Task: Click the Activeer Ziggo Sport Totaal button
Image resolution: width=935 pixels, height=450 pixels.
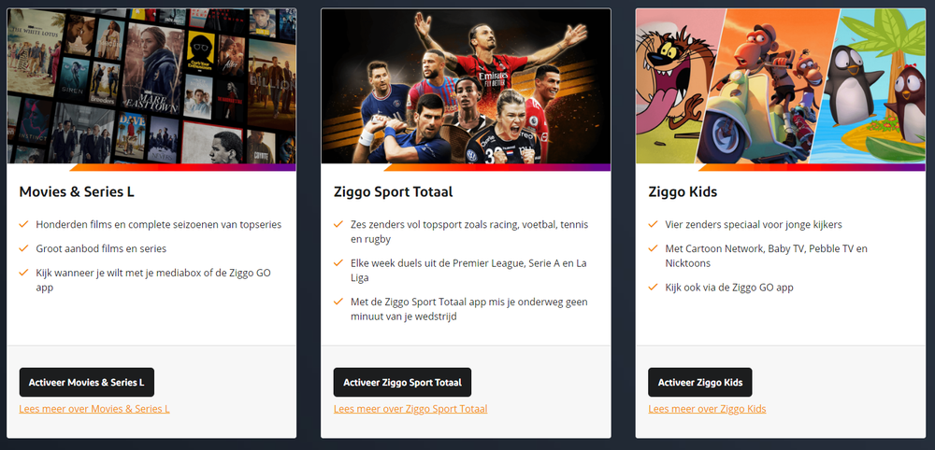Action: pos(402,382)
